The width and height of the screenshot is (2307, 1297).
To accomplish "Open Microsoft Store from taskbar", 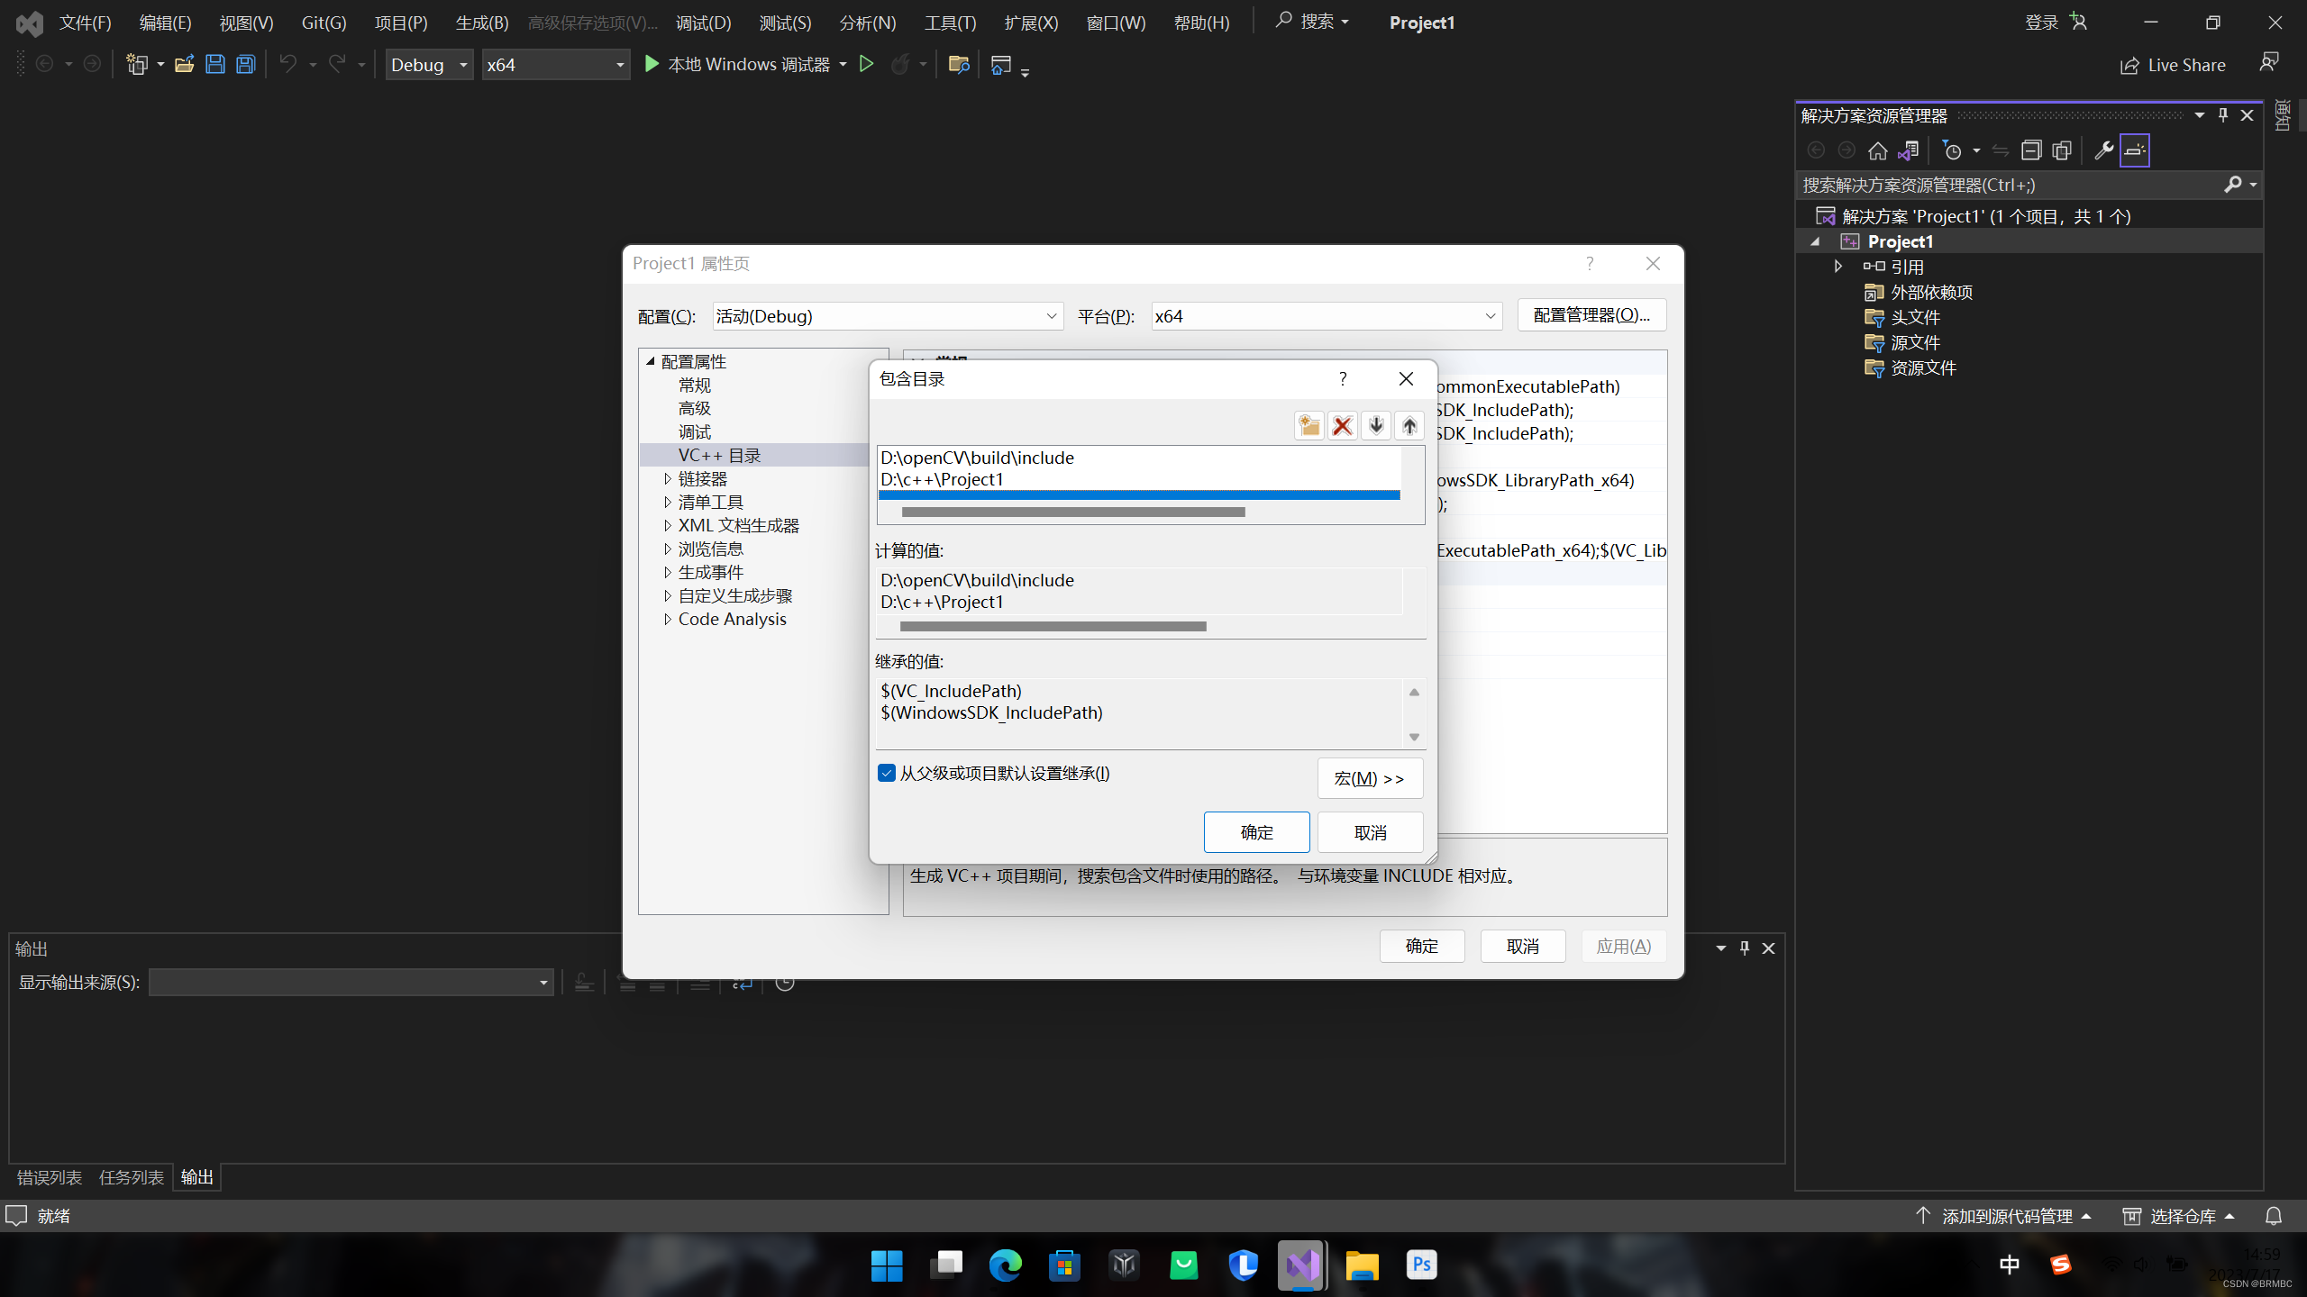I will pyautogui.click(x=1064, y=1265).
